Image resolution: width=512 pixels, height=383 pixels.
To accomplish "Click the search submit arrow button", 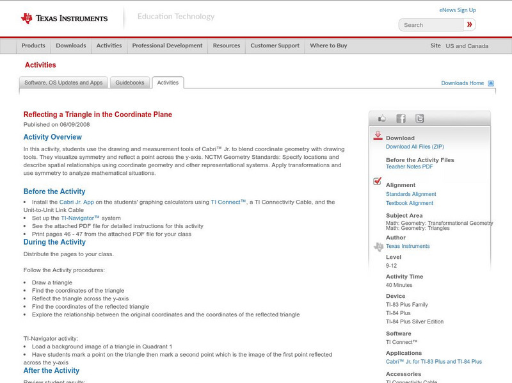I will pos(469,25).
